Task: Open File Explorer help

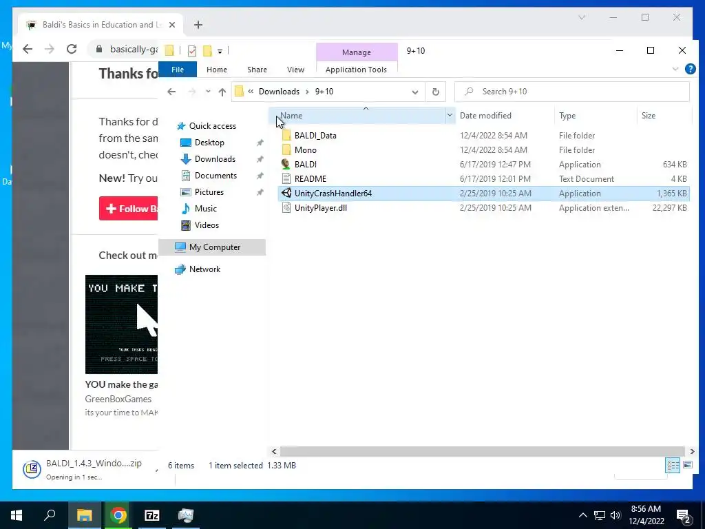Action: tap(690, 69)
